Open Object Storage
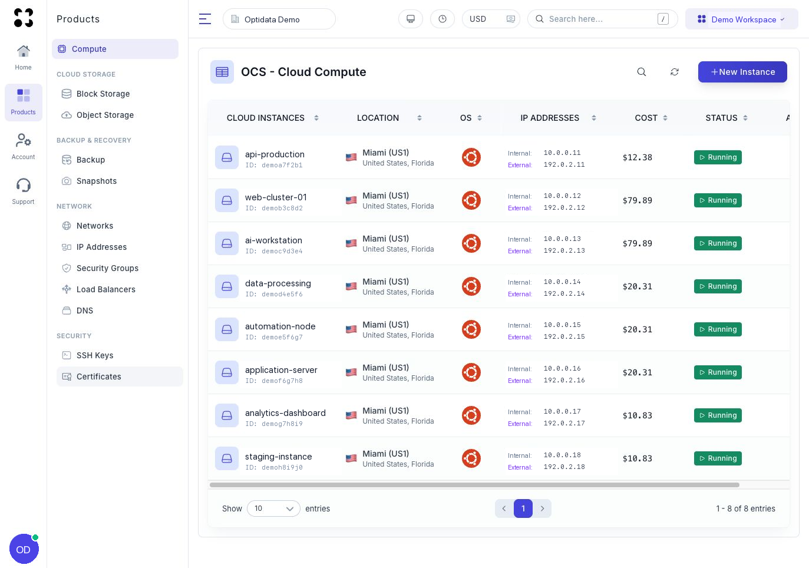The width and height of the screenshot is (809, 568). point(120,115)
